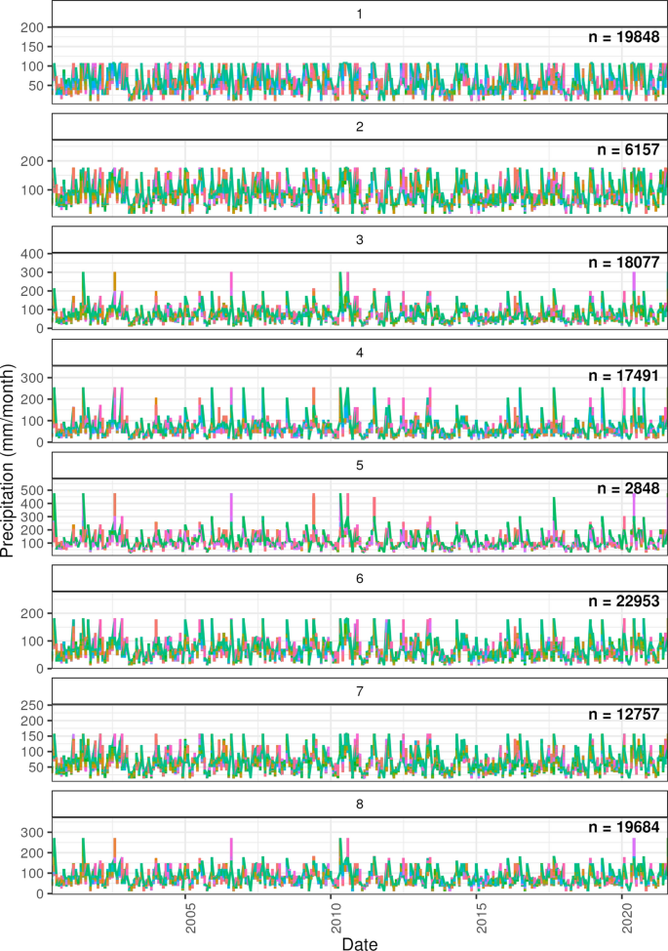
Task: Click the 250 tick label in panel 7
Action: [32, 705]
